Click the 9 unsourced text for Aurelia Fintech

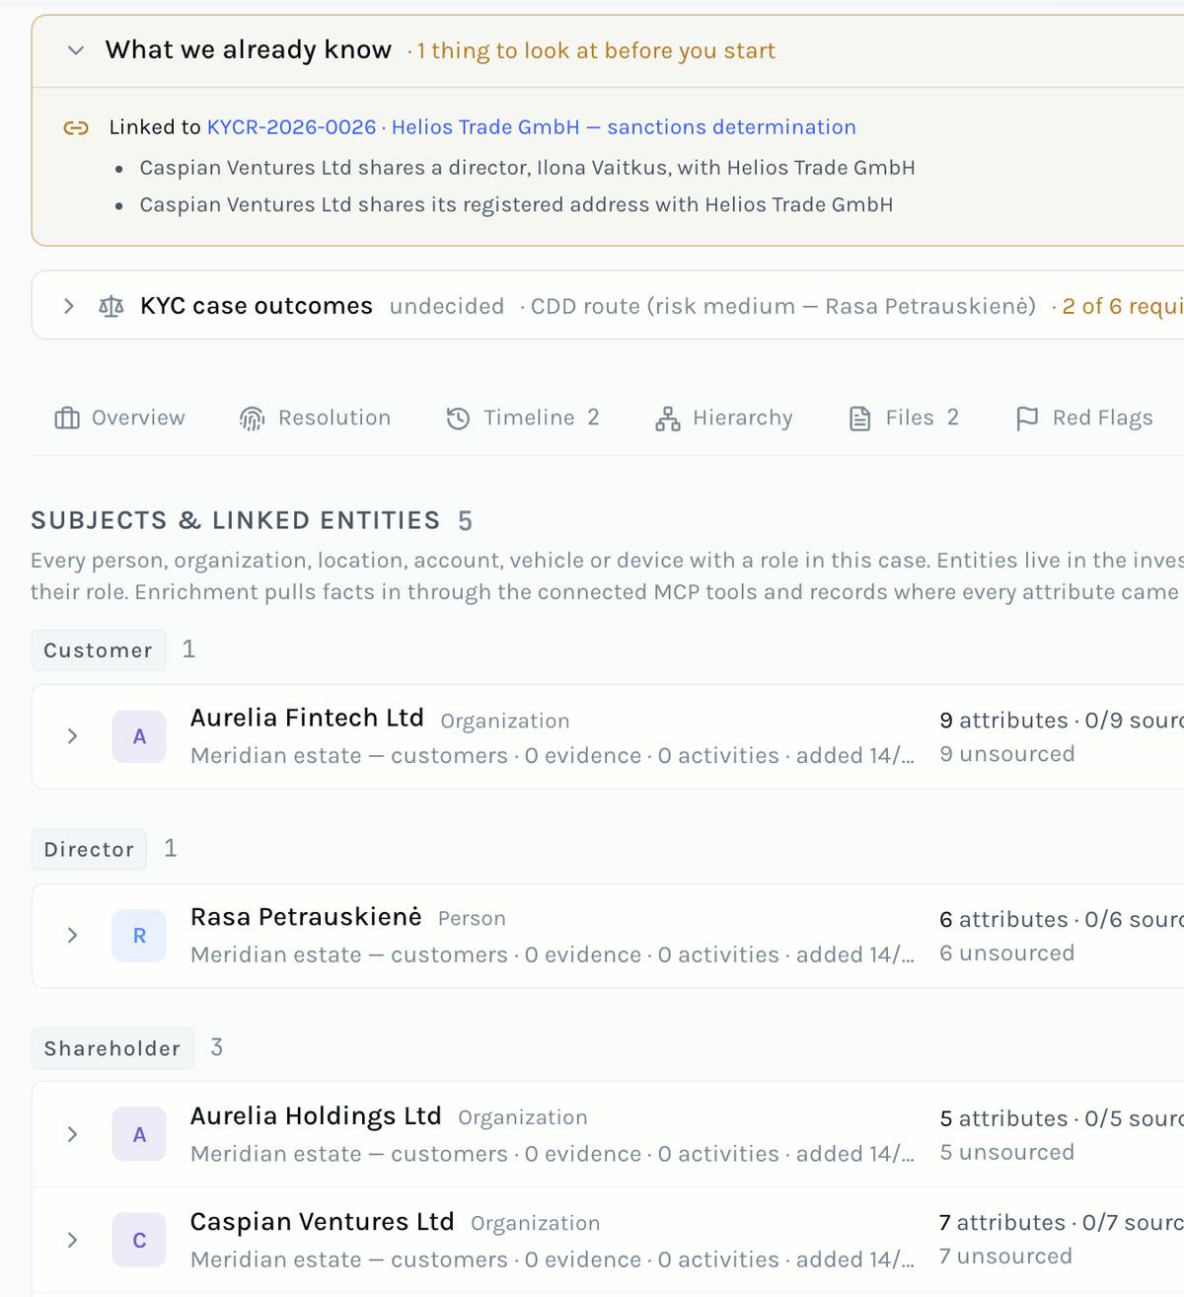pyautogui.click(x=1007, y=754)
